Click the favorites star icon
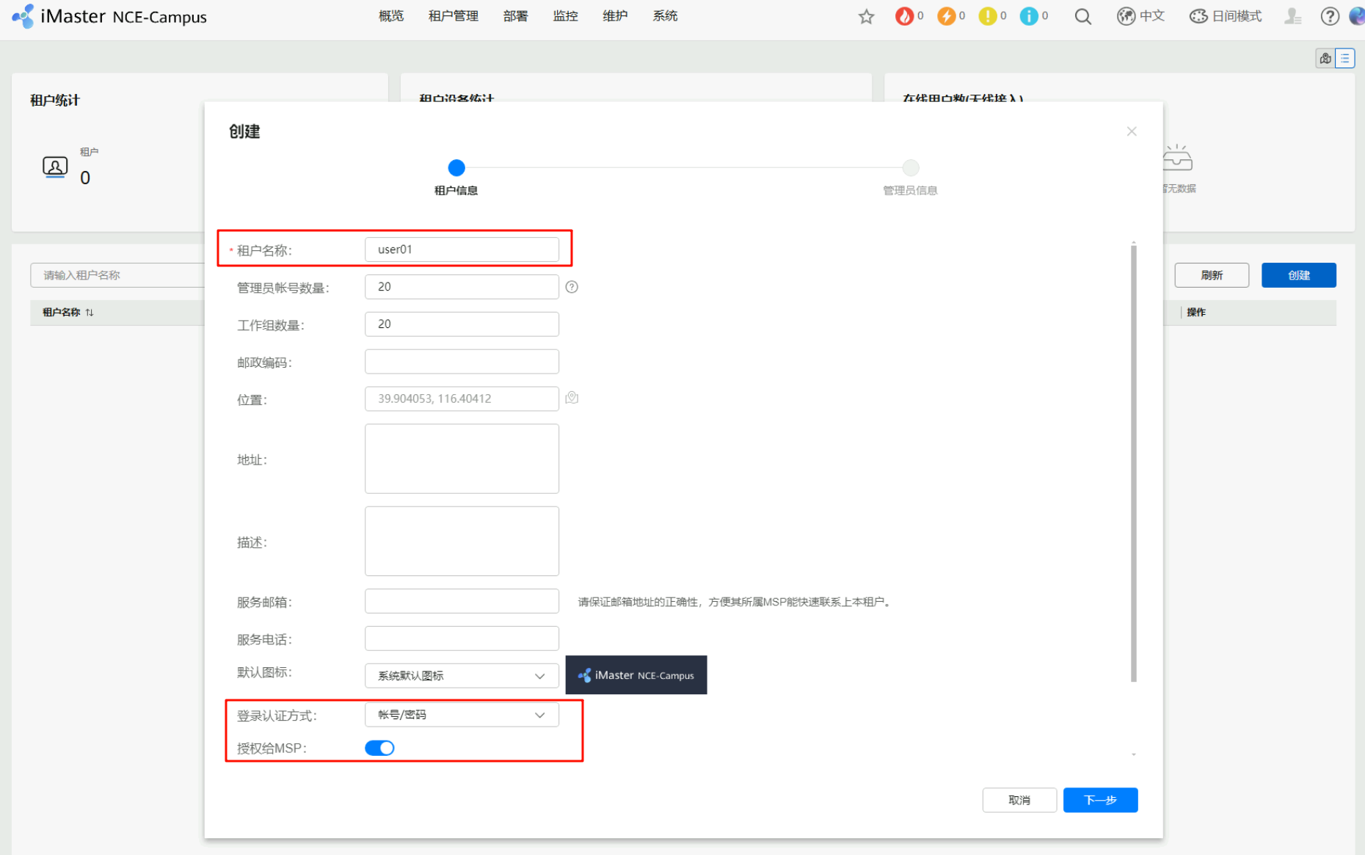 pos(866,16)
